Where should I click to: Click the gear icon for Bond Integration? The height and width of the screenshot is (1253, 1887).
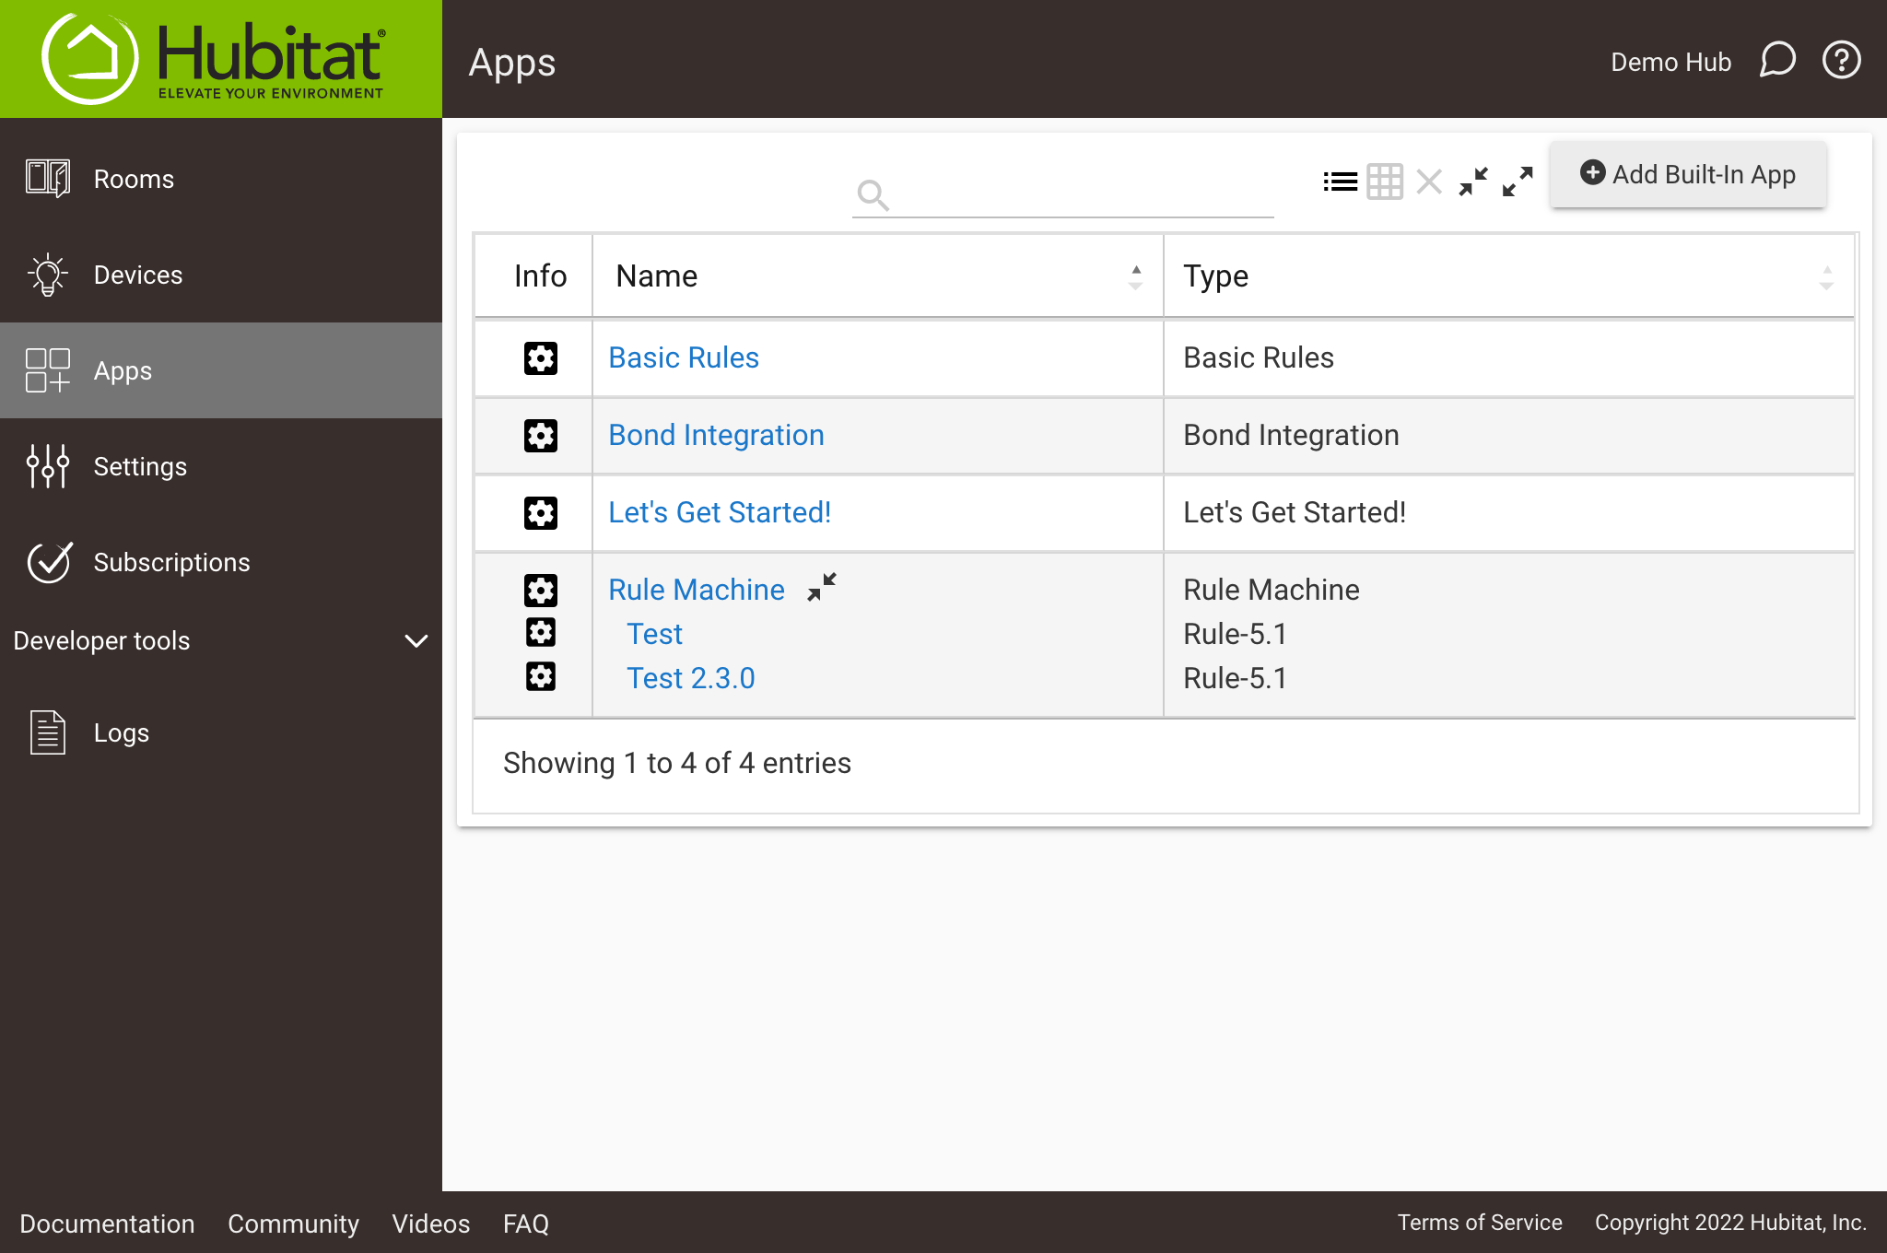(540, 435)
